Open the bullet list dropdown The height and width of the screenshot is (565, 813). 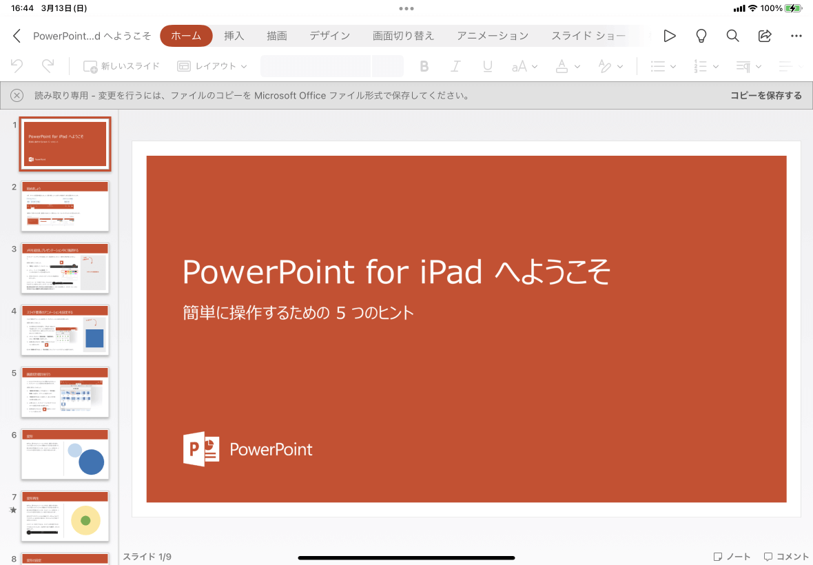click(x=663, y=66)
